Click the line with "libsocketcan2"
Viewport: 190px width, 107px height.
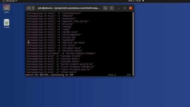[53, 13]
